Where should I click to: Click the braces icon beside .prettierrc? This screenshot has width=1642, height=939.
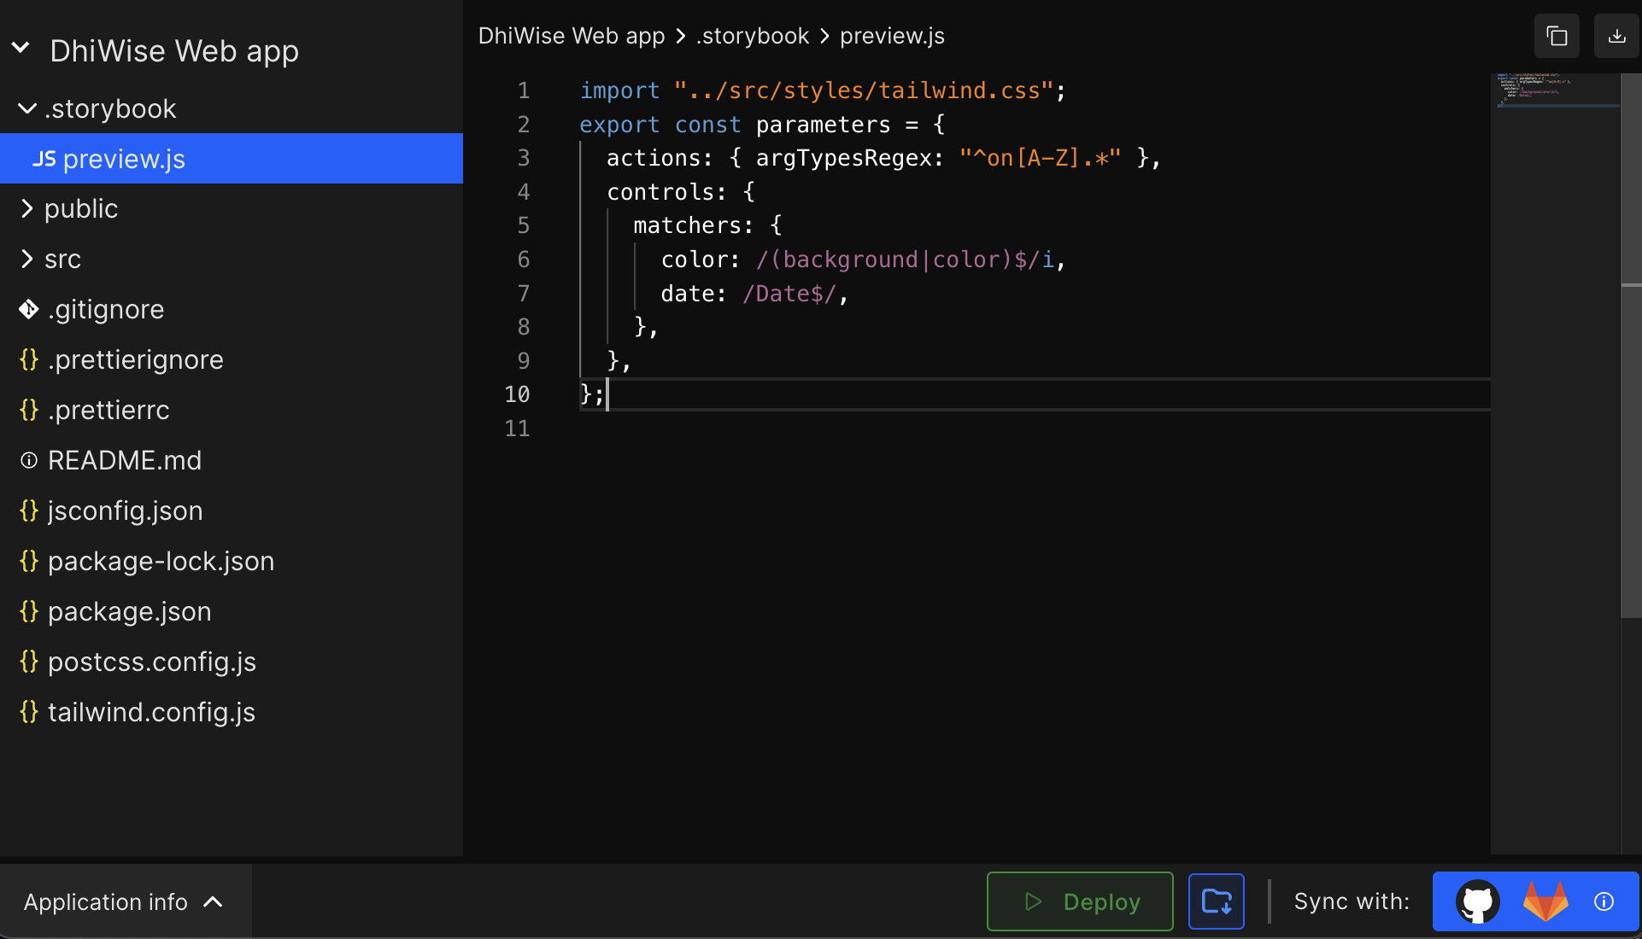(x=29, y=410)
